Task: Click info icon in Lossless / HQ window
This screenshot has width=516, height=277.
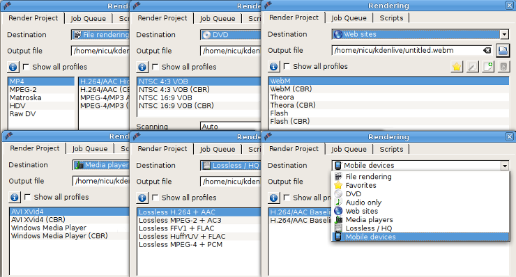Action: [142, 198]
